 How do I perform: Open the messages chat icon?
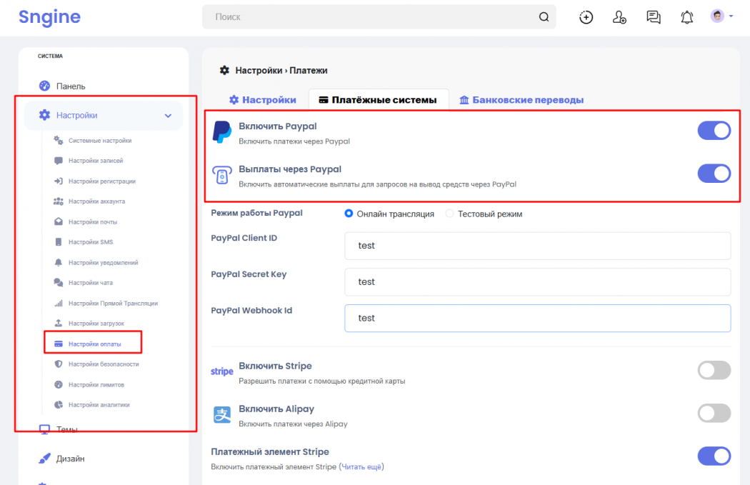tap(653, 17)
